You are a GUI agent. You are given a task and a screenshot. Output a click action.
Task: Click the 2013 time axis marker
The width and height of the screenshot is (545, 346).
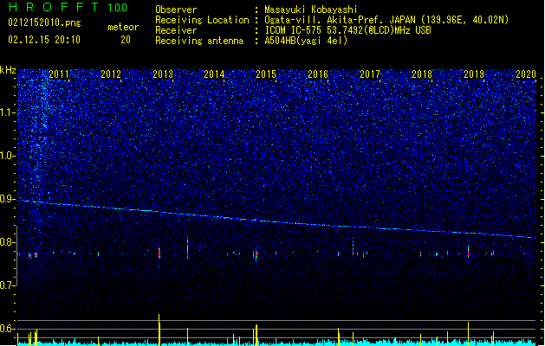pos(163,74)
